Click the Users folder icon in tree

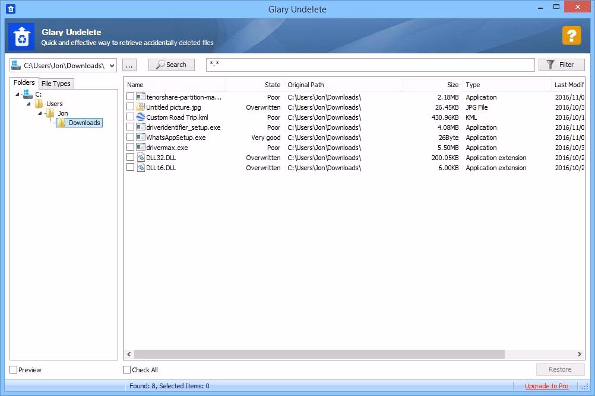click(39, 104)
